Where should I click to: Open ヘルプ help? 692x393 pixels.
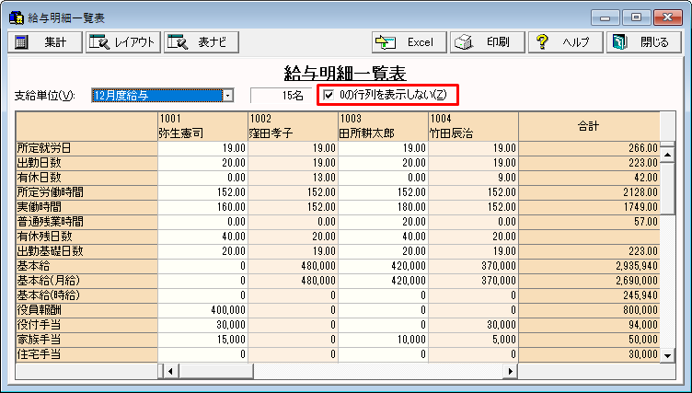566,42
